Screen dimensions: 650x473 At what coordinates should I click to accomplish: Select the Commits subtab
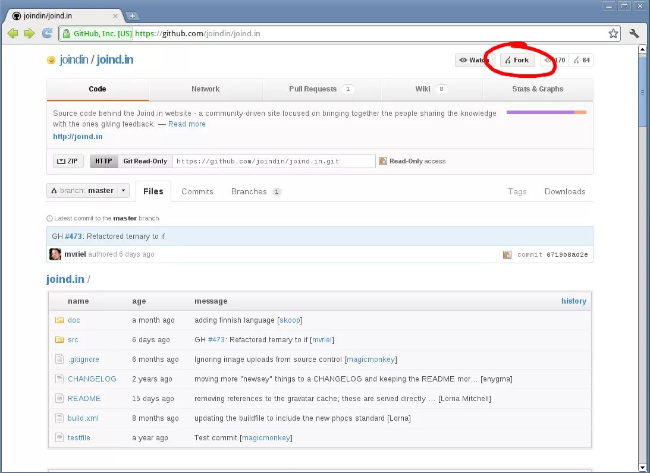pos(197,191)
